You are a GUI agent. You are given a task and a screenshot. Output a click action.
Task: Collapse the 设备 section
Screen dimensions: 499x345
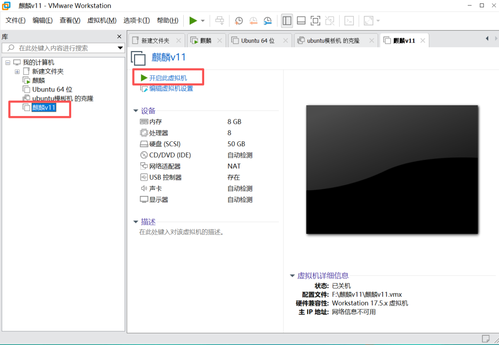click(x=136, y=111)
